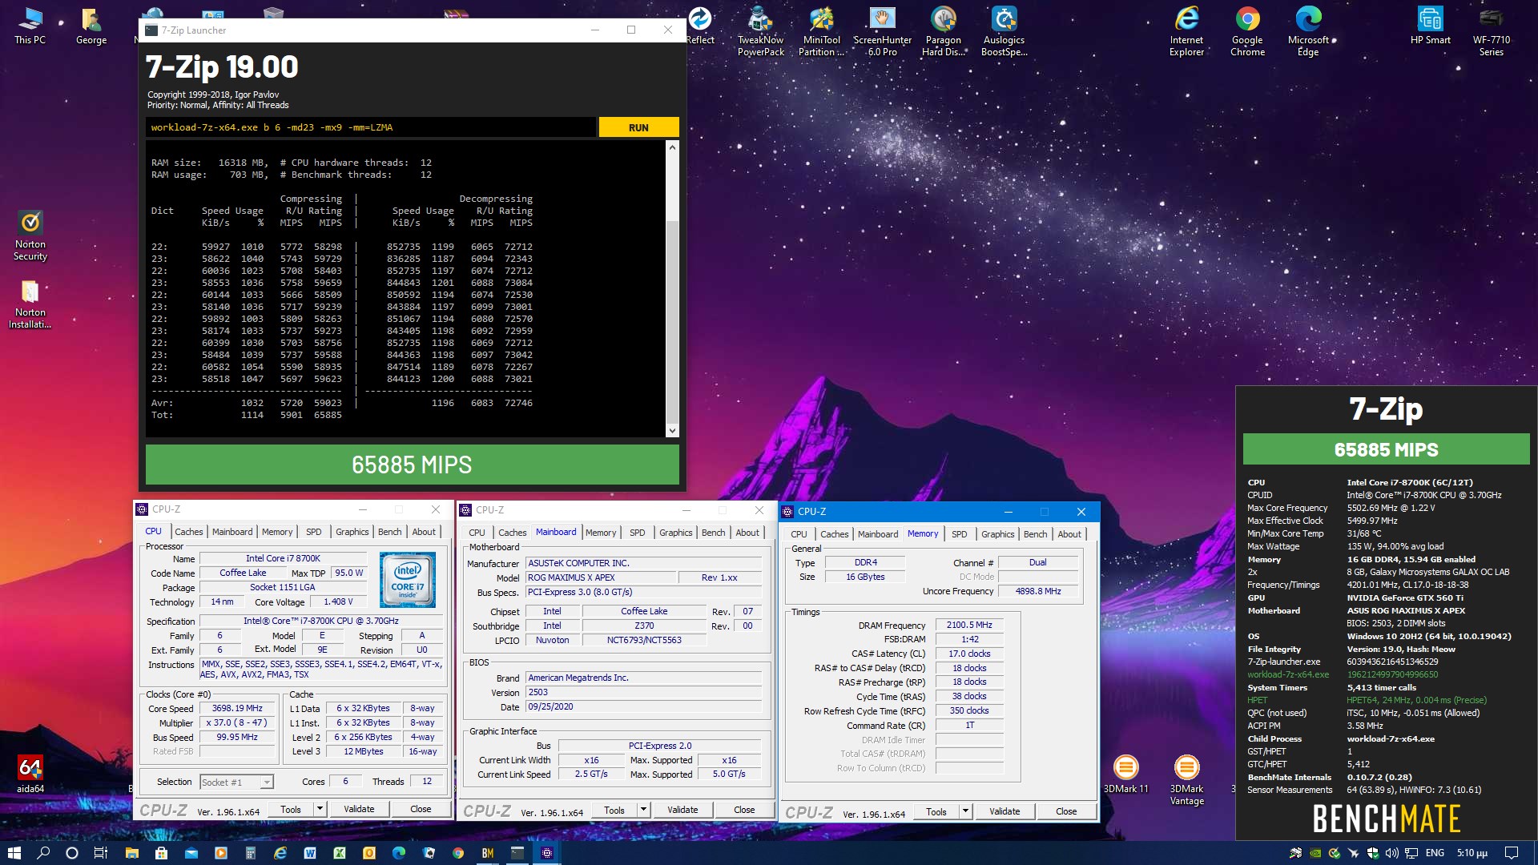Select the About tab in Memory CPU-Z window

[1069, 534]
